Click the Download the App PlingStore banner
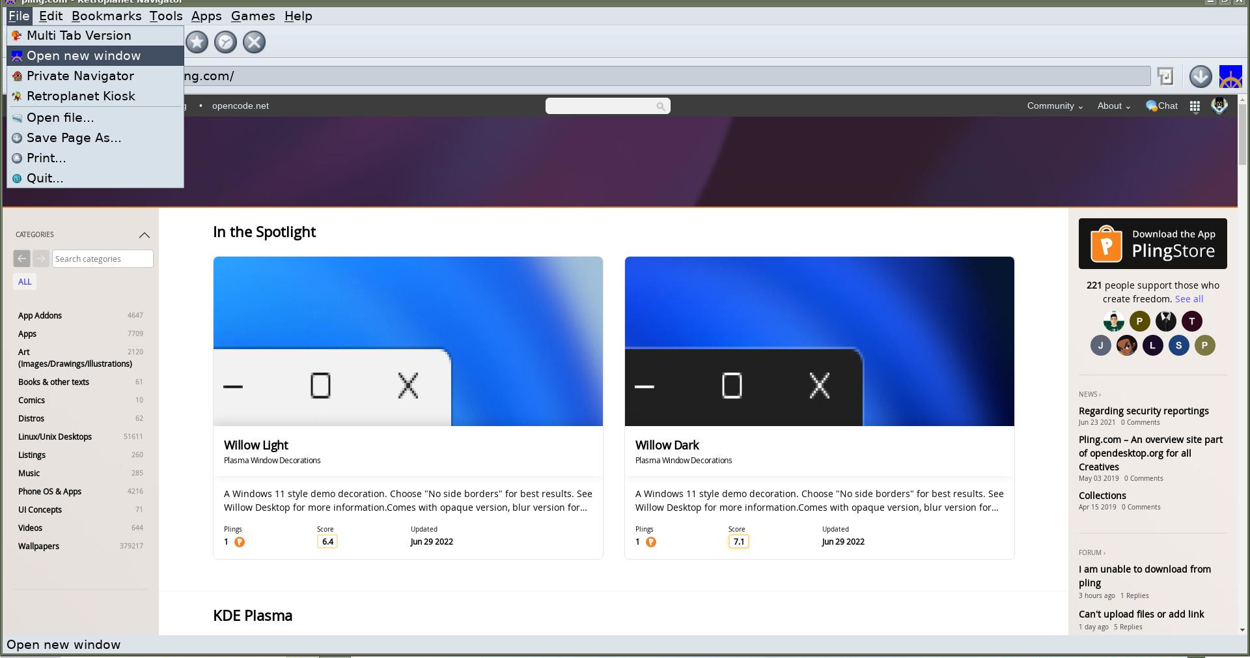The width and height of the screenshot is (1250, 658). tap(1153, 244)
